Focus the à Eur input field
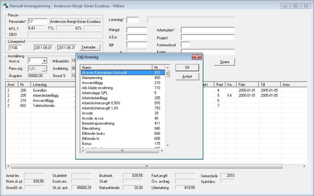This screenshot has height=196, width=314. (x=137, y=37)
